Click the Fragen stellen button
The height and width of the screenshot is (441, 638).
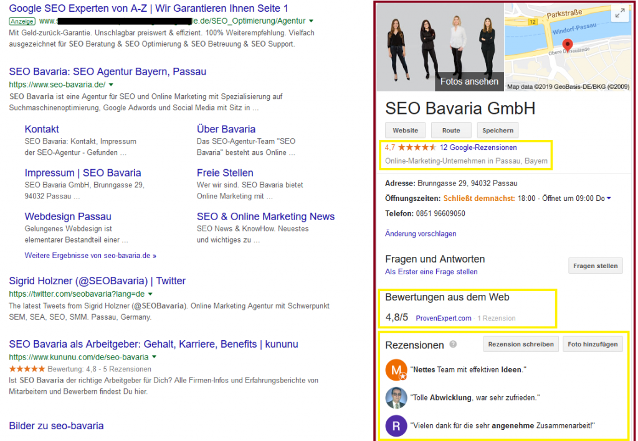(595, 266)
